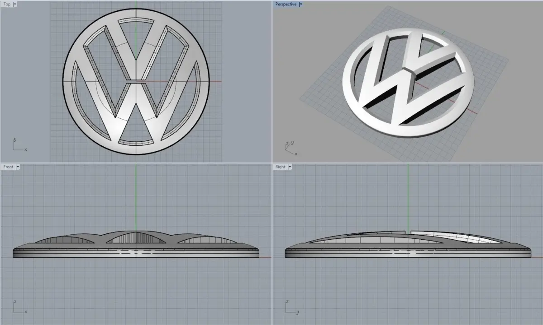Open the Right viewport dropdown arrow
543x325 pixels.
coord(290,167)
